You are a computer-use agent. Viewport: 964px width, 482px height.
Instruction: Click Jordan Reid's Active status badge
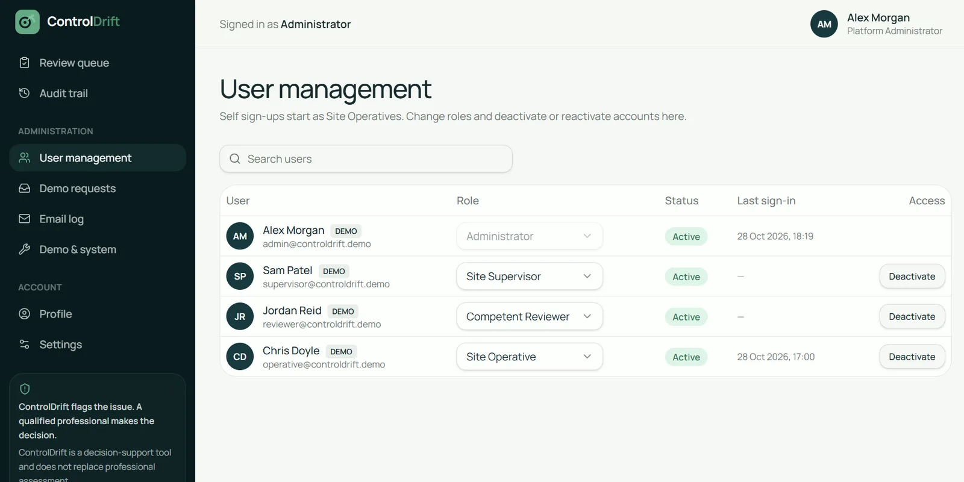[686, 317]
